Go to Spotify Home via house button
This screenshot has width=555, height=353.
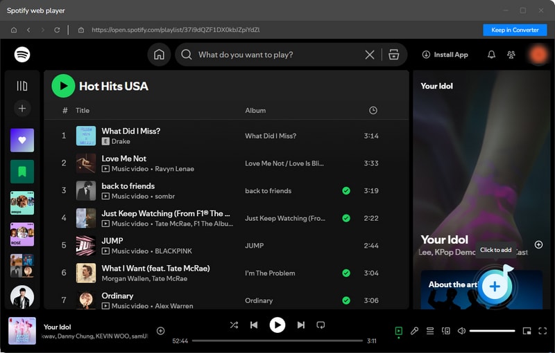159,55
